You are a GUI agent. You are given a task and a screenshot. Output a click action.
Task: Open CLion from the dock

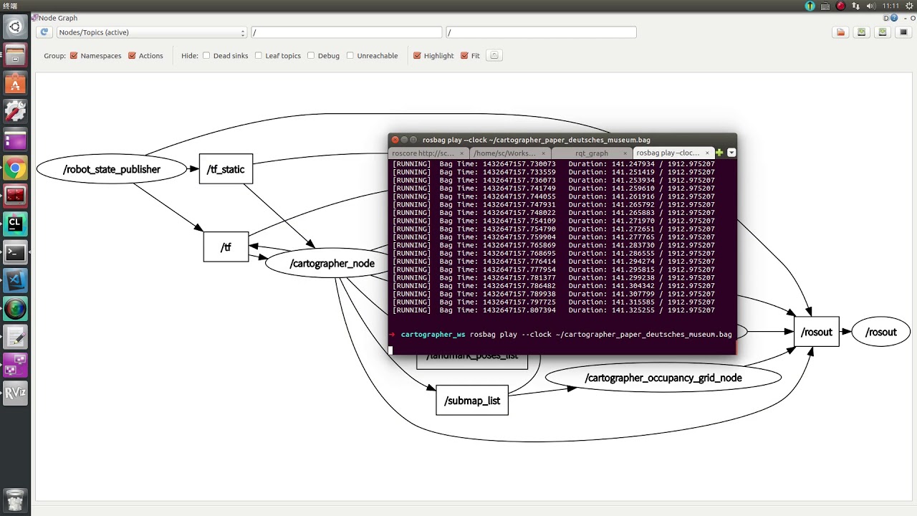[x=15, y=224]
